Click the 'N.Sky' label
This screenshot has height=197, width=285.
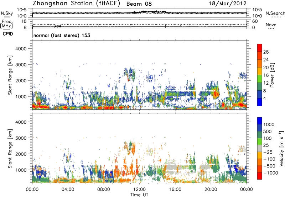[x=7, y=13]
